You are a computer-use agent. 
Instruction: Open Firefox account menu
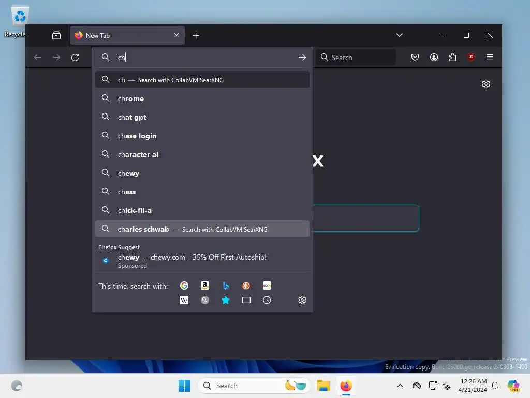(434, 57)
